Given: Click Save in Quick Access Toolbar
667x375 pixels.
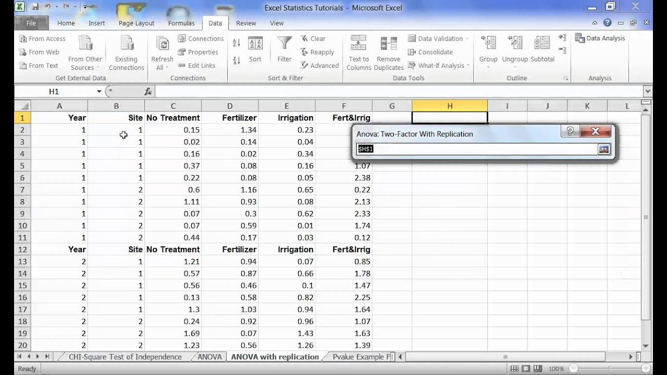Looking at the screenshot, I should click(35, 7).
